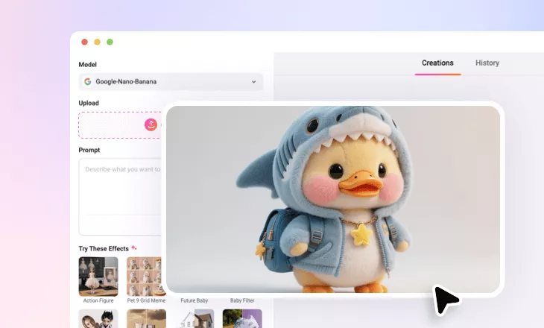Choose the Pet 9 Grid Meme effect thumbnail
The height and width of the screenshot is (328, 544).
pos(145,275)
